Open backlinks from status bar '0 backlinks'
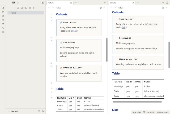 [x=137, y=112]
